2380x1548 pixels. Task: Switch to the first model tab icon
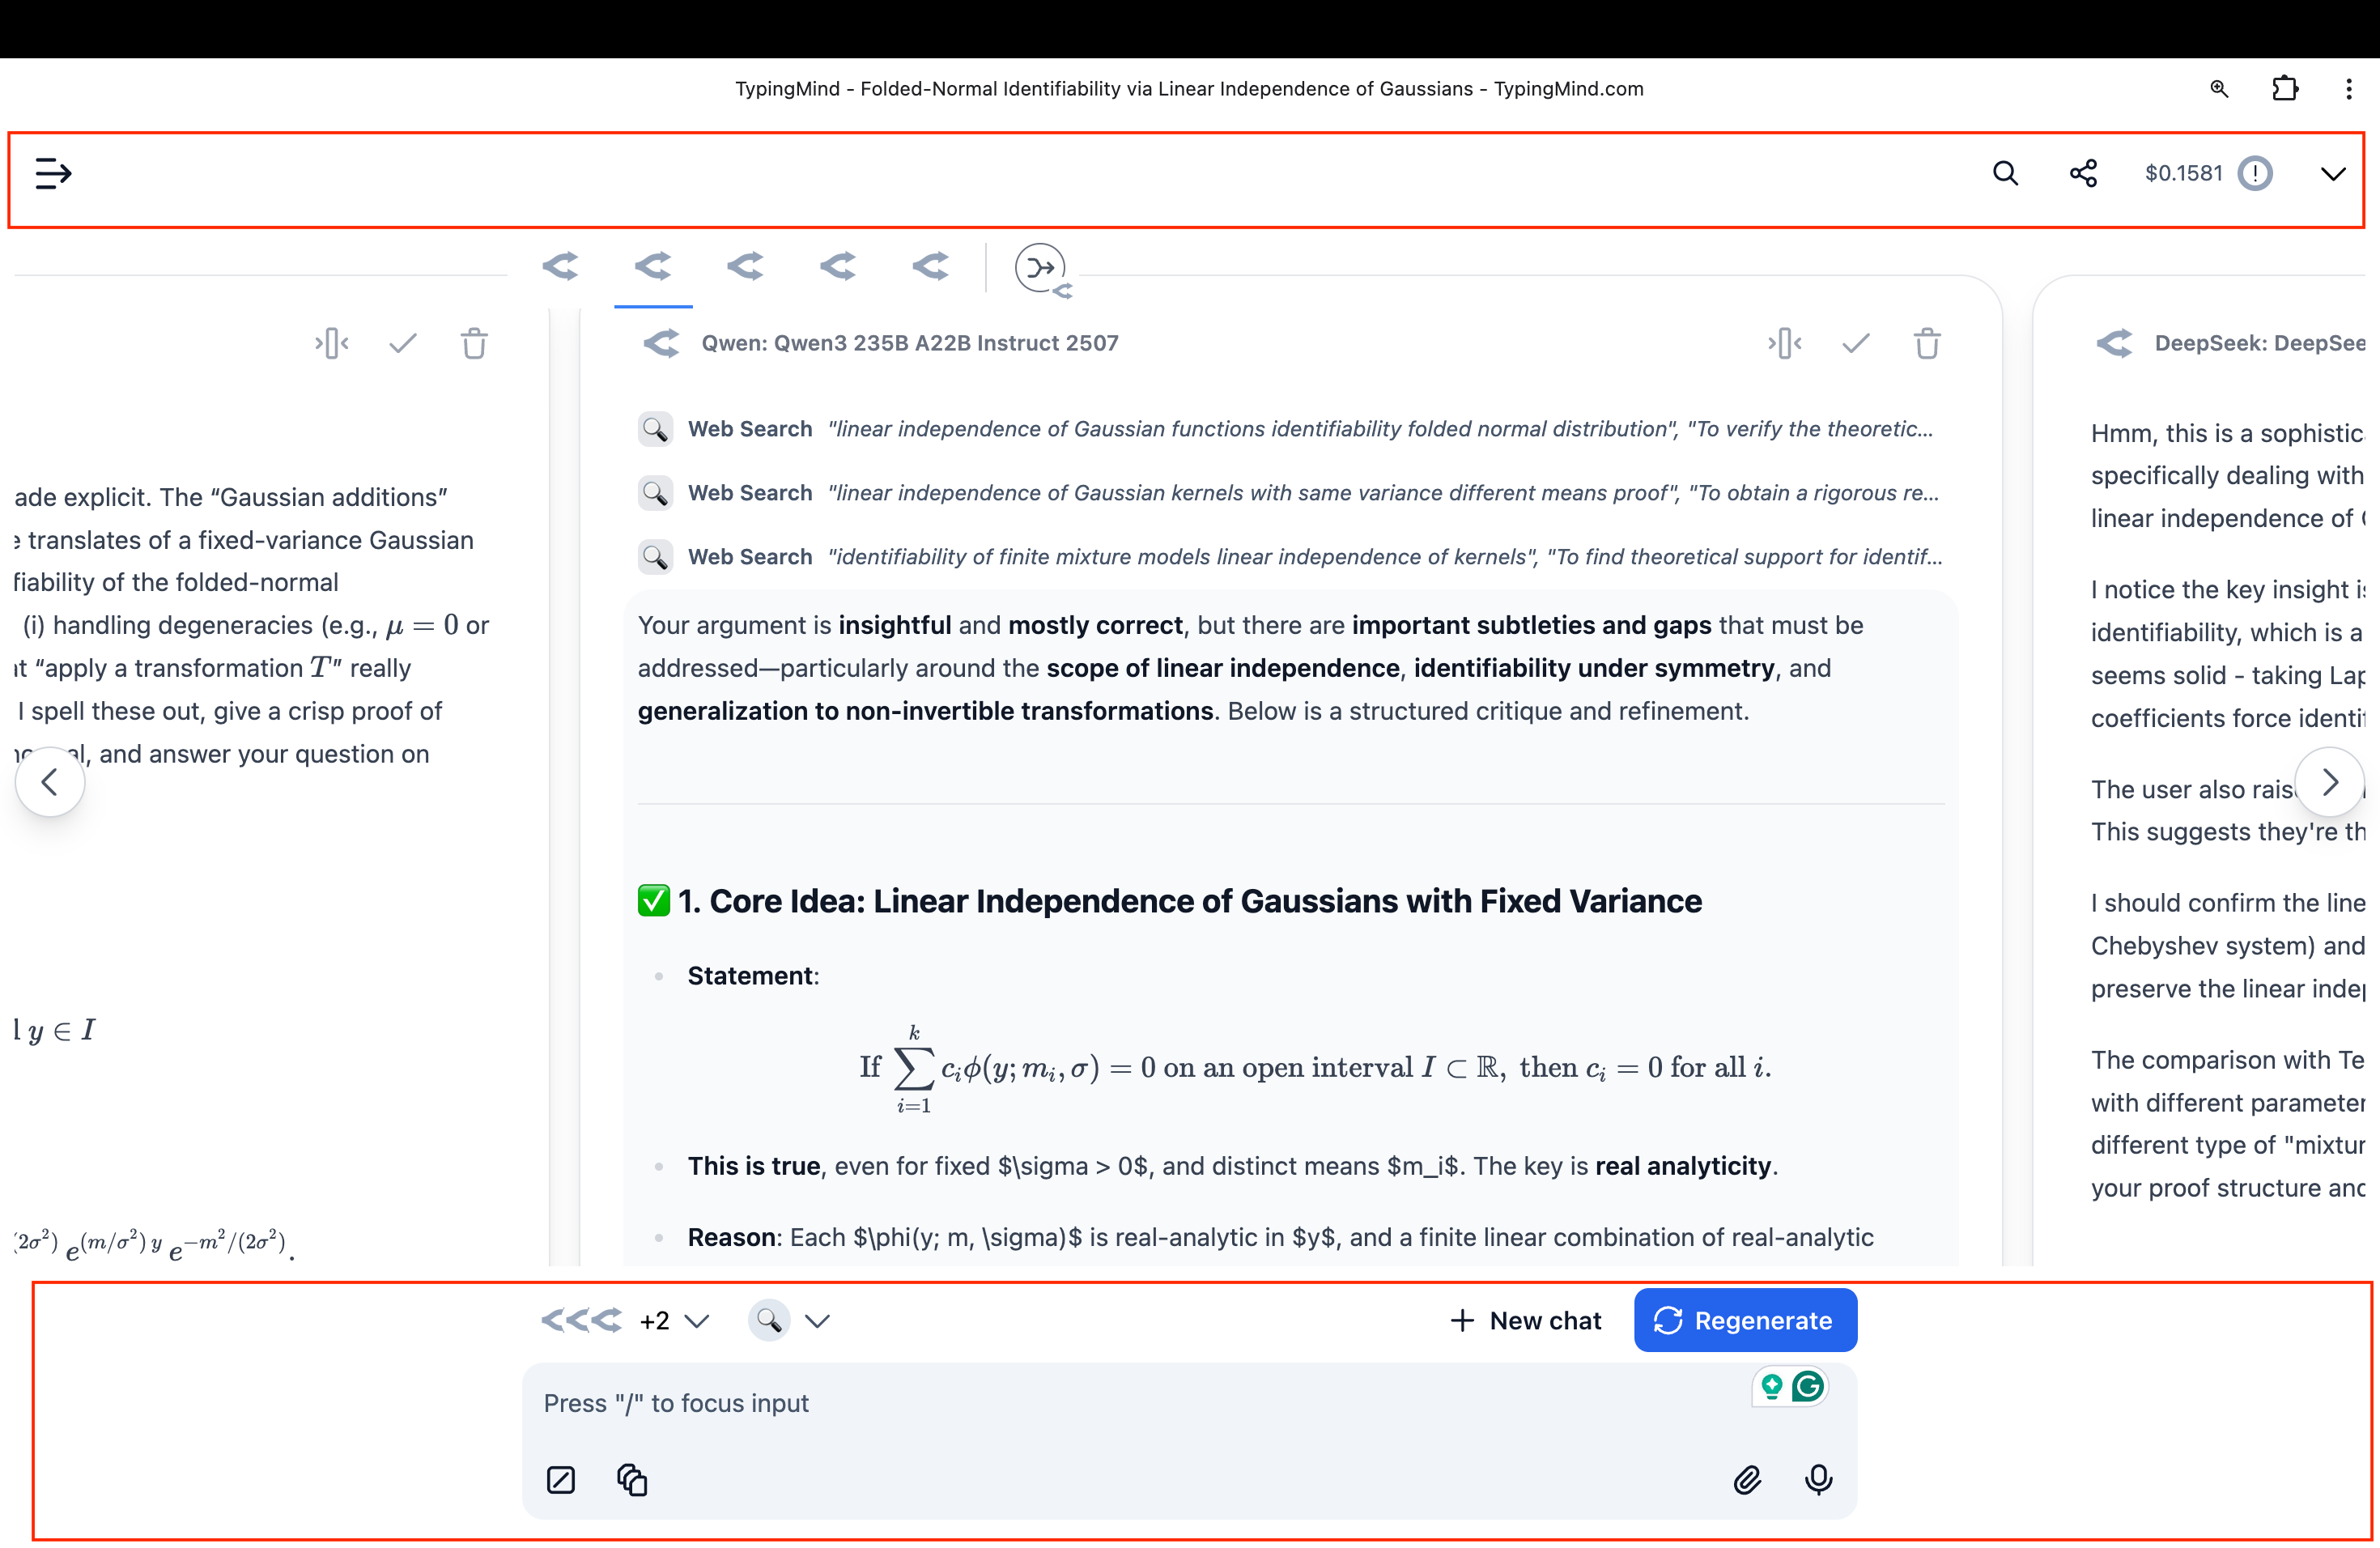pyautogui.click(x=560, y=266)
